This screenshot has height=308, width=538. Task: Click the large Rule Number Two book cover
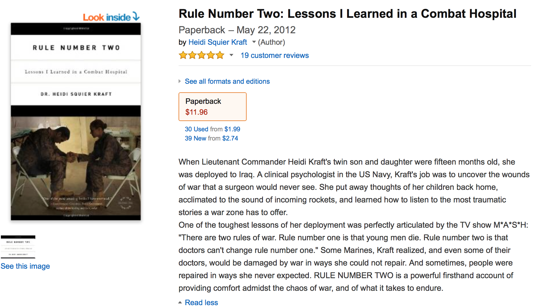pyautogui.click(x=76, y=122)
